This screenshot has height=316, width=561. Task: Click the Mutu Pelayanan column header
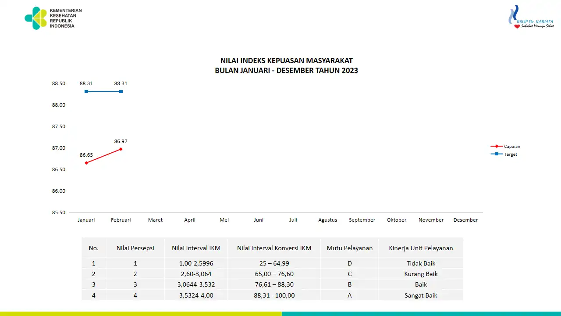point(350,248)
